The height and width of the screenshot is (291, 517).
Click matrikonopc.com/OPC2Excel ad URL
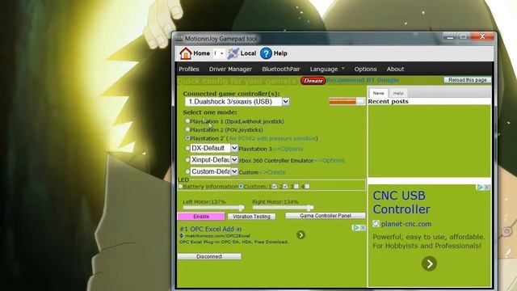pyautogui.click(x=217, y=236)
